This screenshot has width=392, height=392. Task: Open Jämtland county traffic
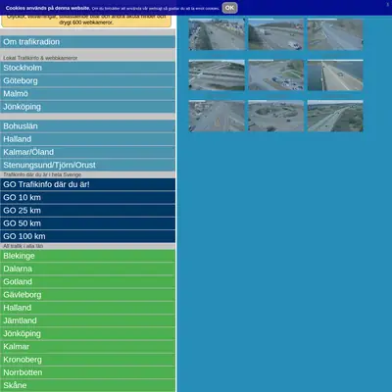point(87,320)
